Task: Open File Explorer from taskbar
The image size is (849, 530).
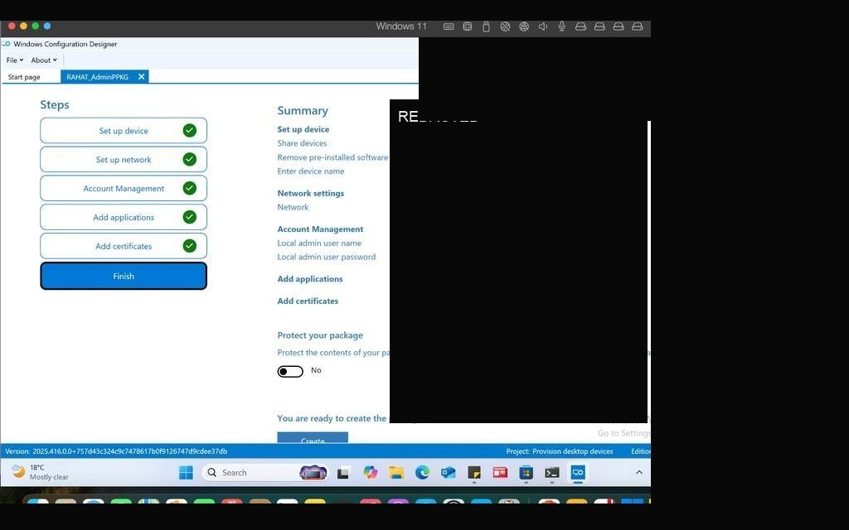Action: pos(396,473)
